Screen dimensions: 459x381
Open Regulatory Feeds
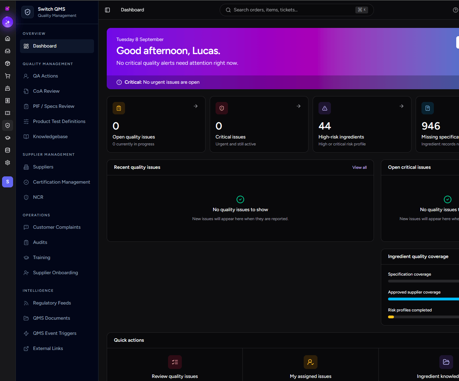pyautogui.click(x=57, y=303)
